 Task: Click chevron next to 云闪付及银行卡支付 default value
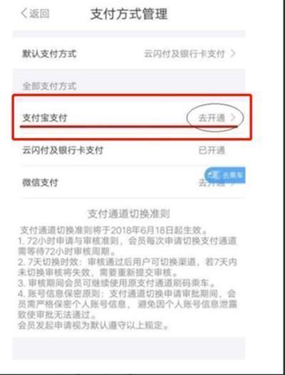(232, 53)
